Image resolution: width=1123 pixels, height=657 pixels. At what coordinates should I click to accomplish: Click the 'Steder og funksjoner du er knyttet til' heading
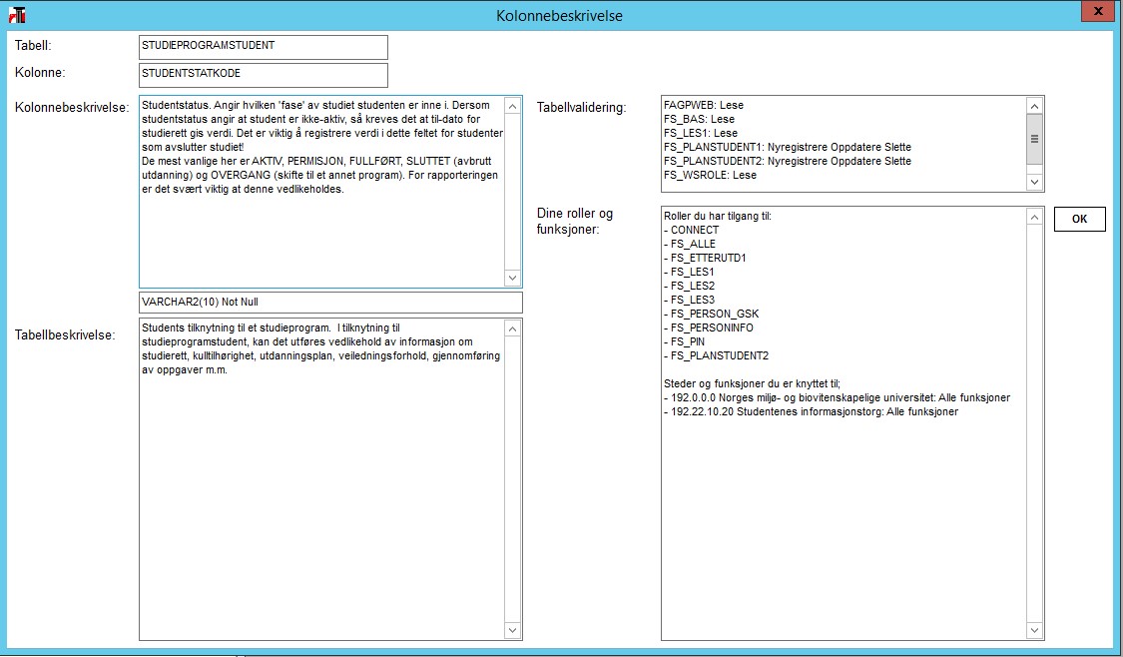tap(752, 384)
